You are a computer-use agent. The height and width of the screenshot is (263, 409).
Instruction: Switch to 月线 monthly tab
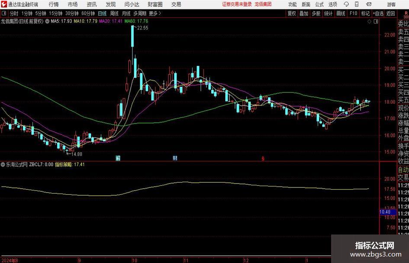[x=126, y=13]
